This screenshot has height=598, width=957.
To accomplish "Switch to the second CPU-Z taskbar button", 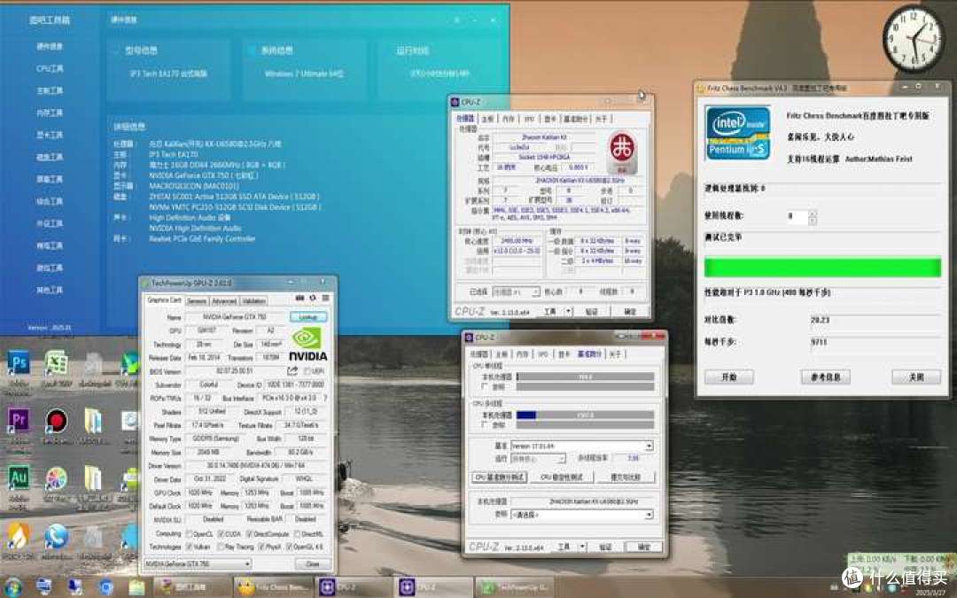I will (434, 587).
